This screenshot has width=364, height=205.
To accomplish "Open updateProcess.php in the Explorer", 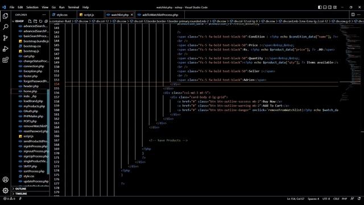I will [x=36, y=181].
